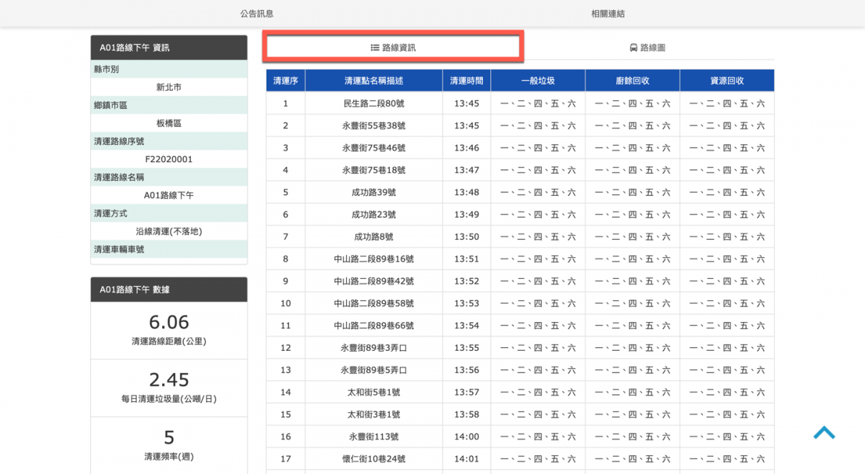Click the 一般垃圾 column header
The height and width of the screenshot is (474, 865).
click(538, 81)
